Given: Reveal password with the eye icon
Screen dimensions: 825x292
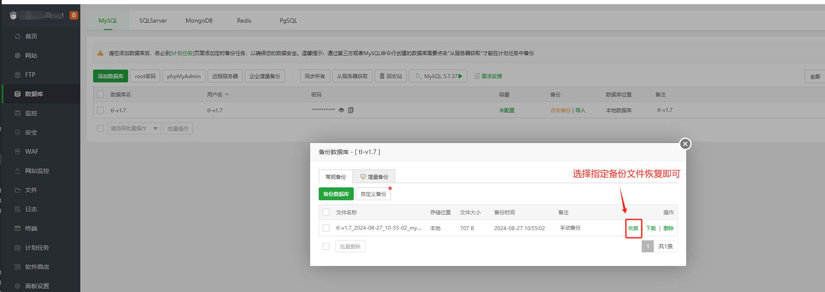Looking at the screenshot, I should click(341, 110).
